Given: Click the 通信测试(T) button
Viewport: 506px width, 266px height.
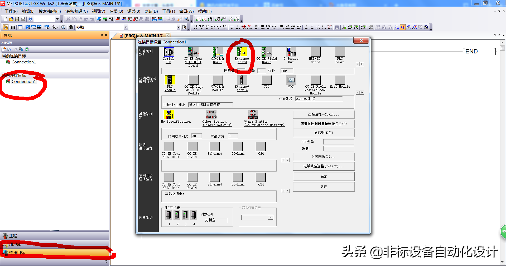Looking at the screenshot, I should [324, 133].
